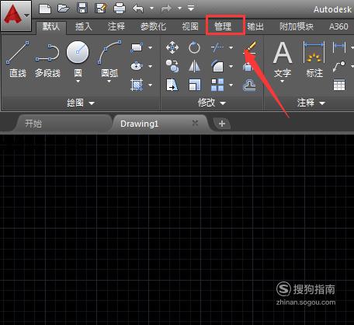Select the 直线 (Line) tool
354x325 pixels.
click(18, 59)
